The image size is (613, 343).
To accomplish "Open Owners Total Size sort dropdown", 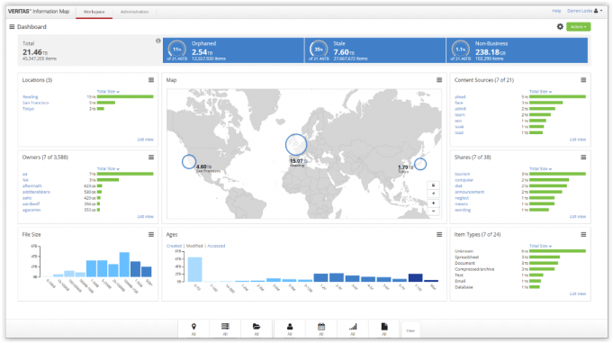I will pos(108,168).
